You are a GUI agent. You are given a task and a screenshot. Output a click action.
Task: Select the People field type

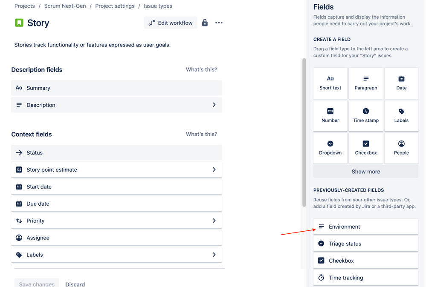[401, 148]
